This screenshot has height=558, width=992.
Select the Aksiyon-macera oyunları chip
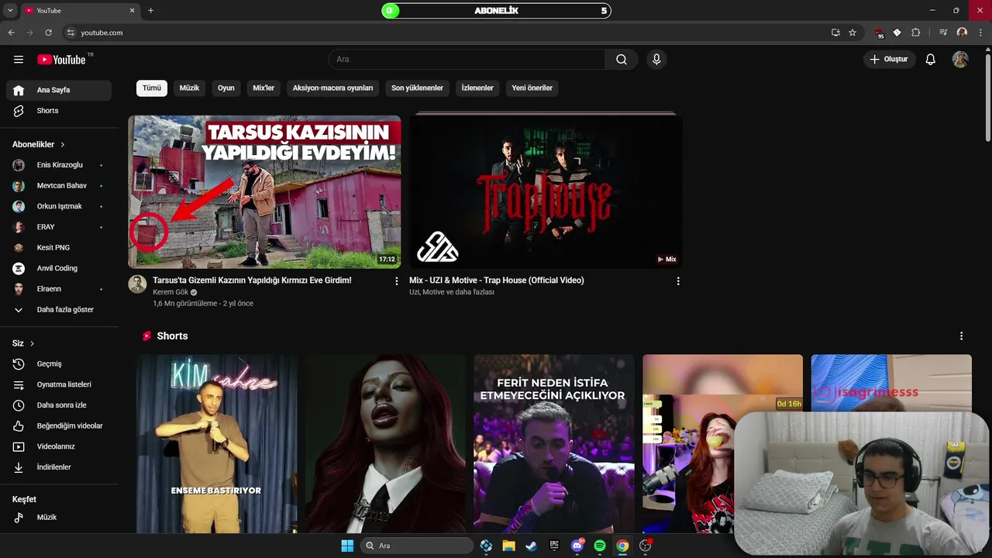click(333, 88)
